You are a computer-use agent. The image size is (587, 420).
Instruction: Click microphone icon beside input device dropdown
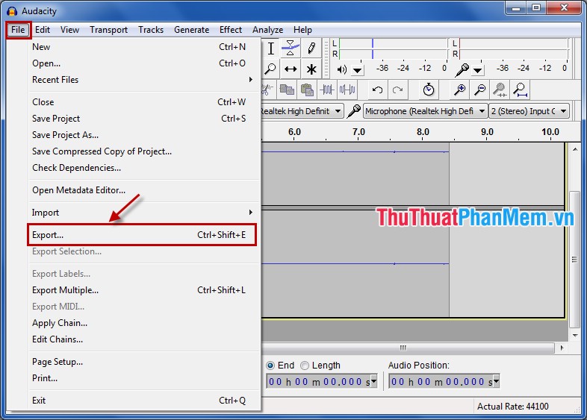pyautogui.click(x=354, y=111)
